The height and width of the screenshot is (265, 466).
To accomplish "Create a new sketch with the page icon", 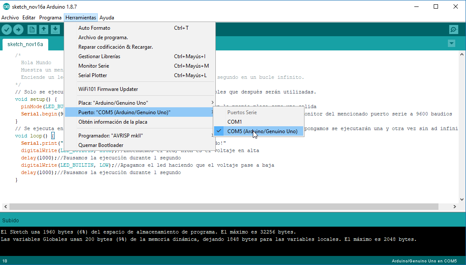I will pyautogui.click(x=32, y=29).
